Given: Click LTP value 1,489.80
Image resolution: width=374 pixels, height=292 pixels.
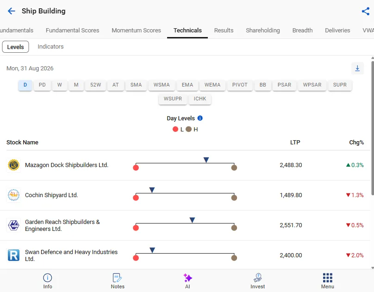Looking at the screenshot, I should 291,195.
